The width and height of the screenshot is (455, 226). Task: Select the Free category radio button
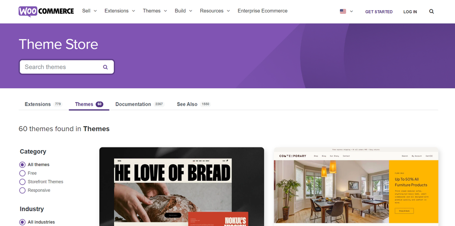point(22,173)
